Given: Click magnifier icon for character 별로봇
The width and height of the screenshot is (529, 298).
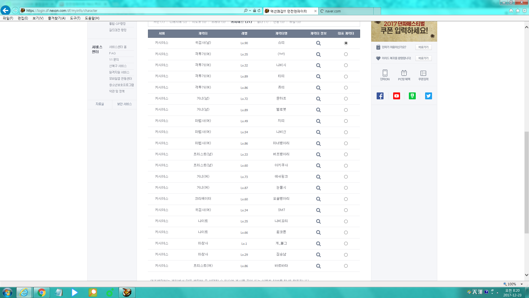Looking at the screenshot, I should click(x=318, y=110).
